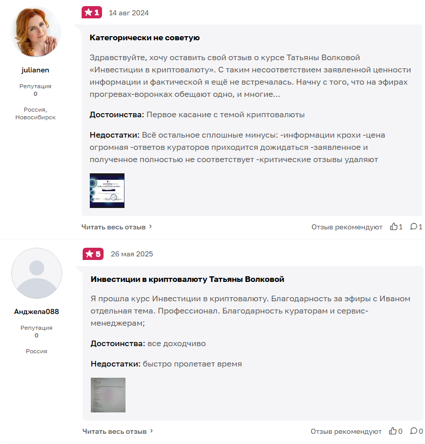Click the date 26 мая 2025
This screenshot has height=444, width=425.
132,254
